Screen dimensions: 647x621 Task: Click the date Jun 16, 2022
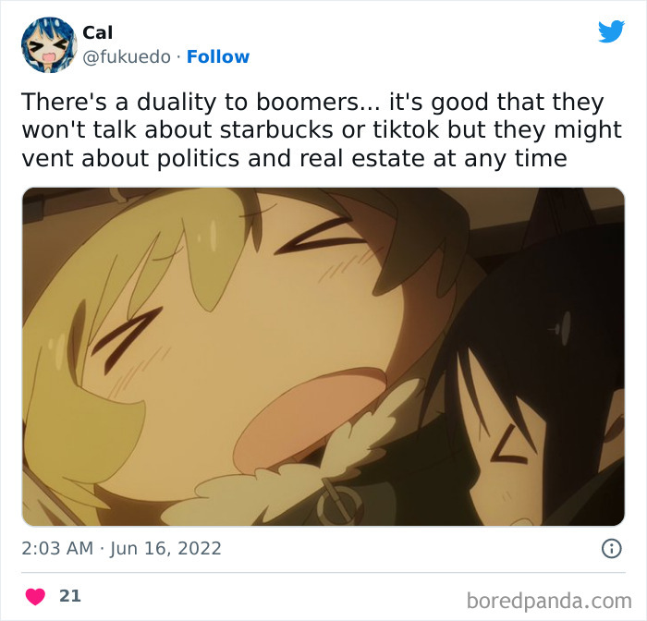165,548
